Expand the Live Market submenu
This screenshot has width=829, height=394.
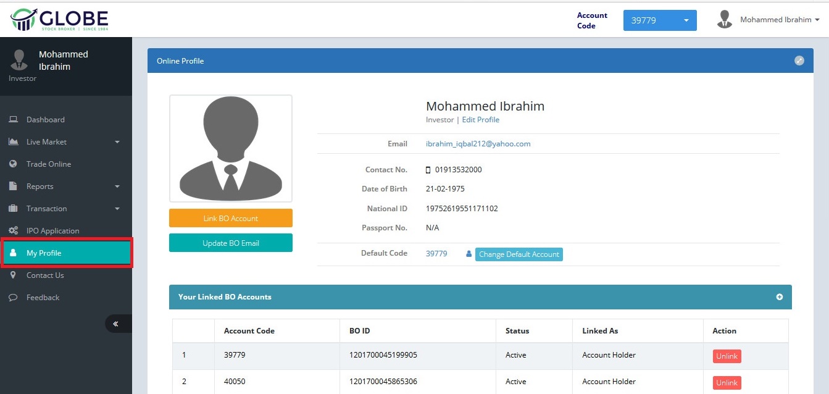pyautogui.click(x=65, y=142)
